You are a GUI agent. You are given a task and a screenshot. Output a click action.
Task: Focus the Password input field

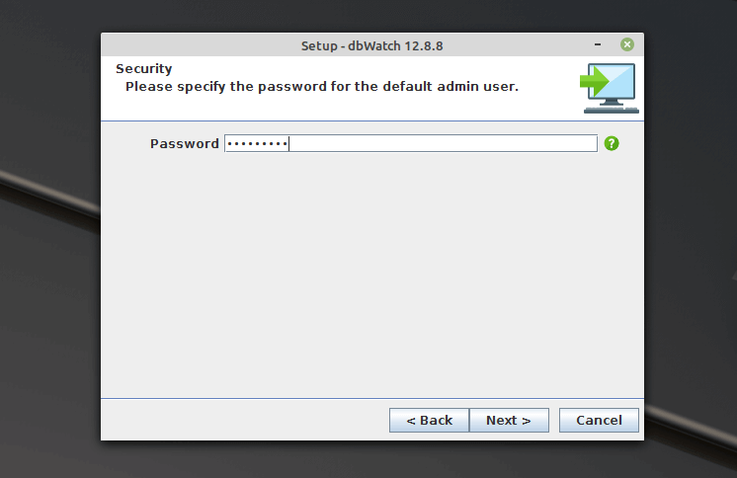click(x=445, y=143)
